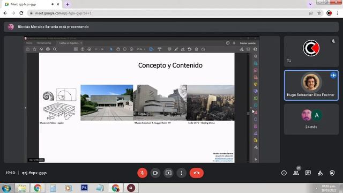Open Chrome profile avatar

pos(329,13)
